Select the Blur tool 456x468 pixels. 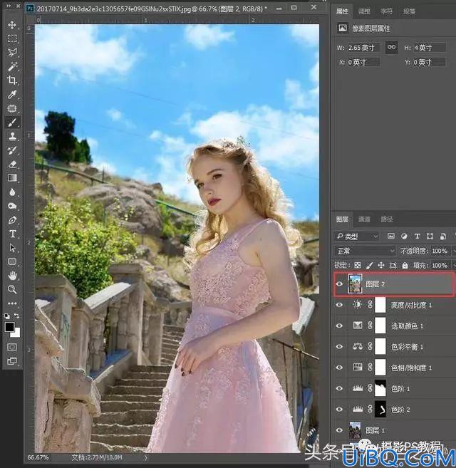point(12,192)
